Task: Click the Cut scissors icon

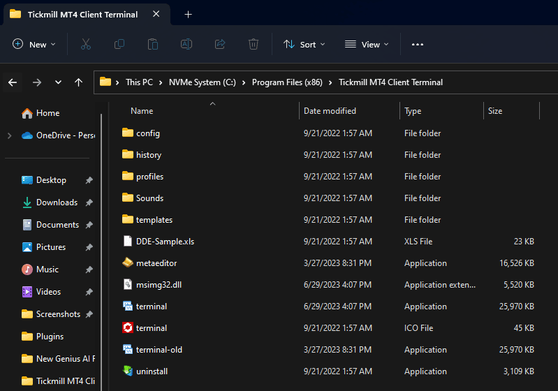Action: click(86, 44)
